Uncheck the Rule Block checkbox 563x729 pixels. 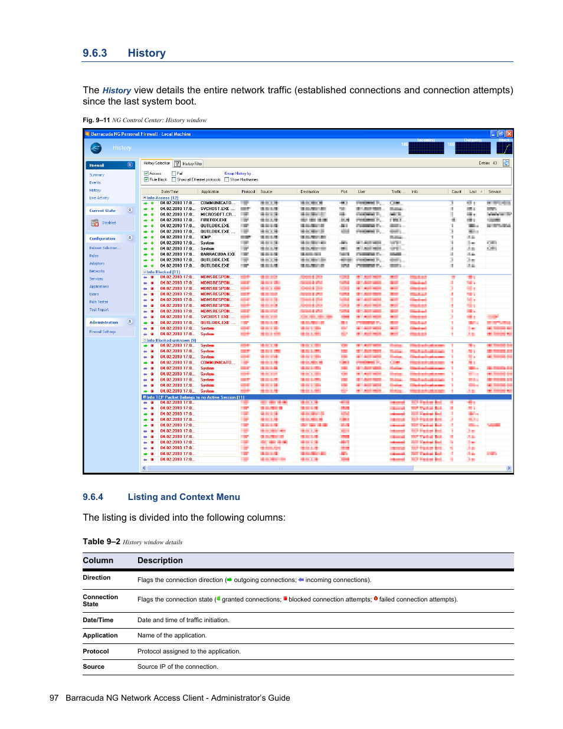click(x=146, y=179)
